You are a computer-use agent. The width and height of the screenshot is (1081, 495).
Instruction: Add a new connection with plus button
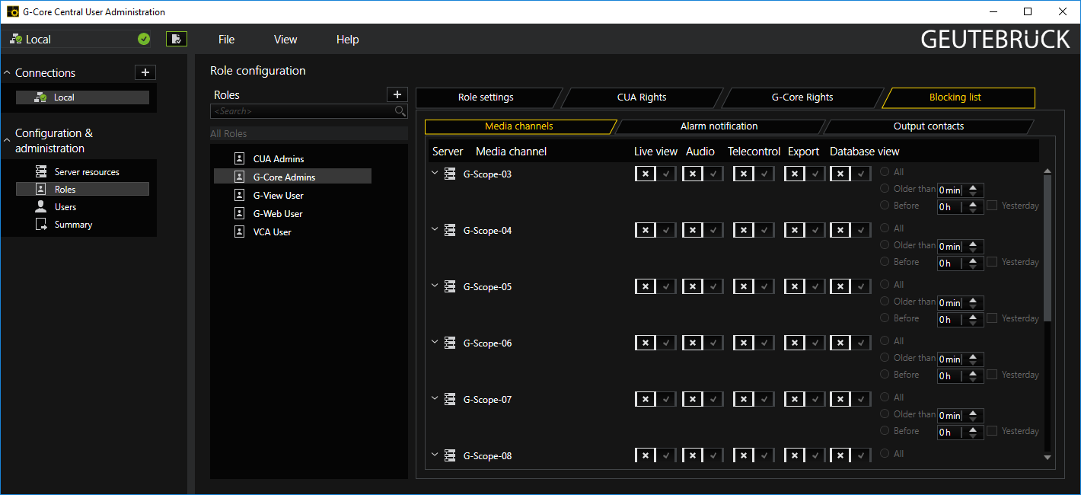[145, 72]
